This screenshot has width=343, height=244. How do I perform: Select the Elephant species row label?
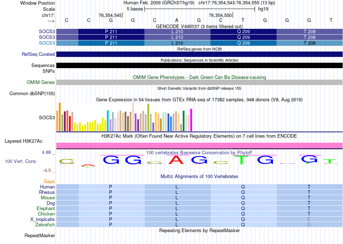45,208
